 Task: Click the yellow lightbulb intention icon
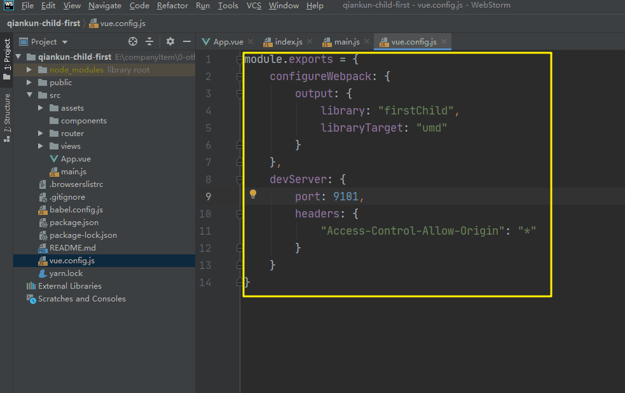pyautogui.click(x=253, y=194)
